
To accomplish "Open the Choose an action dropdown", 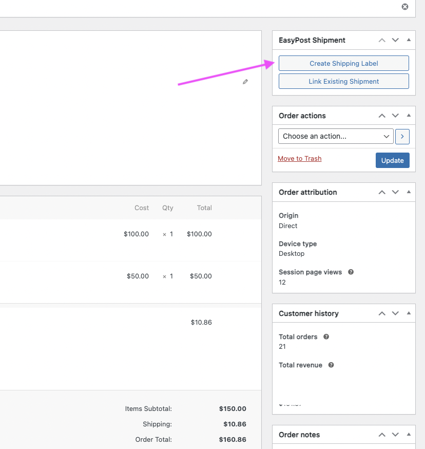I will 336,136.
